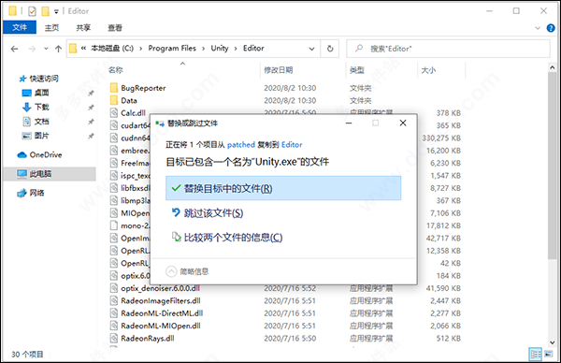Open the help question mark icon
561x363 pixels.
click(551, 28)
